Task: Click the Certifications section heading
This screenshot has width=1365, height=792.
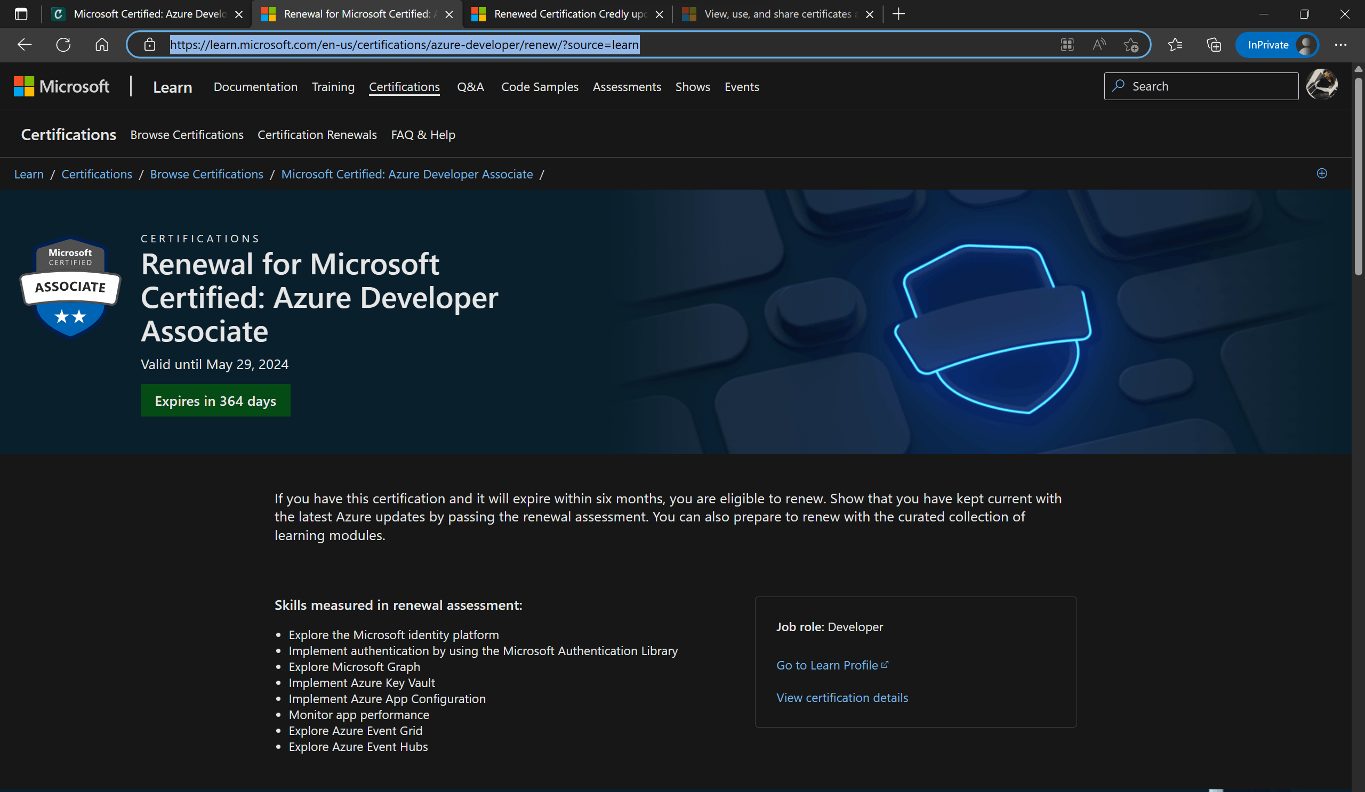Action: 68,135
